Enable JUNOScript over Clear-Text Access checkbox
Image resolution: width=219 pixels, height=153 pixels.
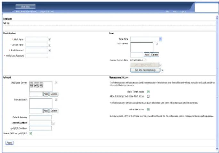coord(148,96)
